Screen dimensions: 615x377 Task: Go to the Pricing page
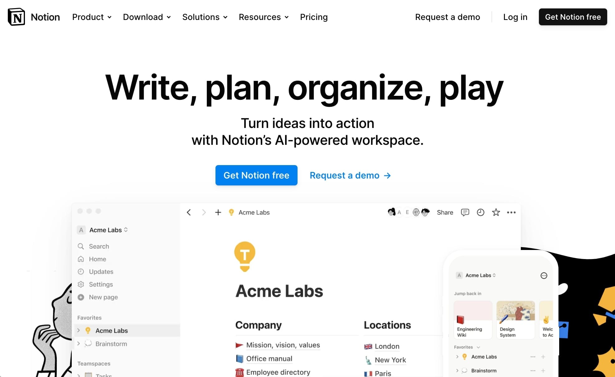[x=314, y=17]
